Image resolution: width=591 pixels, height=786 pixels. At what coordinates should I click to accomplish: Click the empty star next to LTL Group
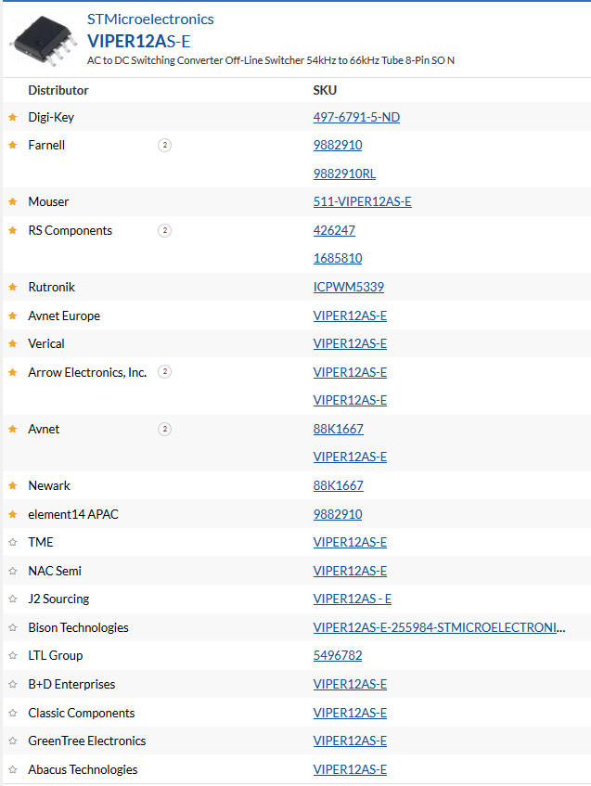[13, 656]
